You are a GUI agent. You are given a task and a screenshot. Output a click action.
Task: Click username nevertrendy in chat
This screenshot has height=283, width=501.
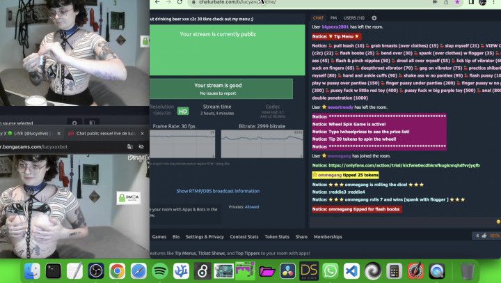coord(340,107)
